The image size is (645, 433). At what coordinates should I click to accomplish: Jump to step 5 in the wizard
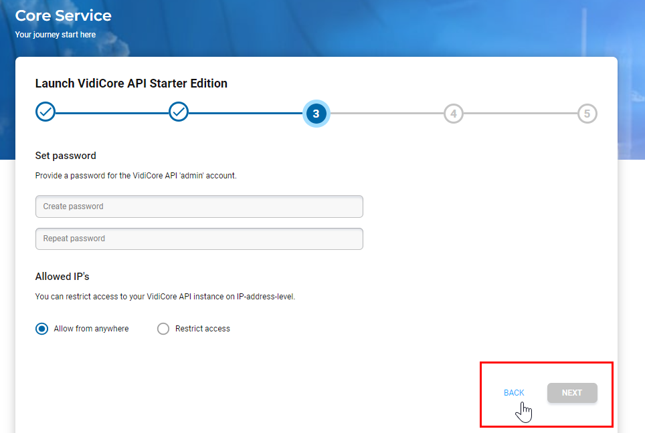(x=587, y=114)
